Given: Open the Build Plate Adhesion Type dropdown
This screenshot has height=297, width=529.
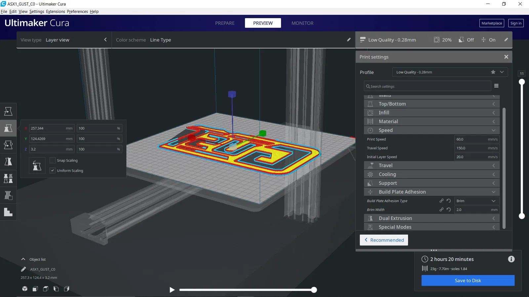Looking at the screenshot, I should pyautogui.click(x=477, y=201).
